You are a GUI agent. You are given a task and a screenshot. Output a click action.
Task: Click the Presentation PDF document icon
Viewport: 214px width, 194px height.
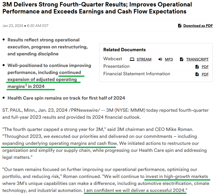[x=197, y=67]
